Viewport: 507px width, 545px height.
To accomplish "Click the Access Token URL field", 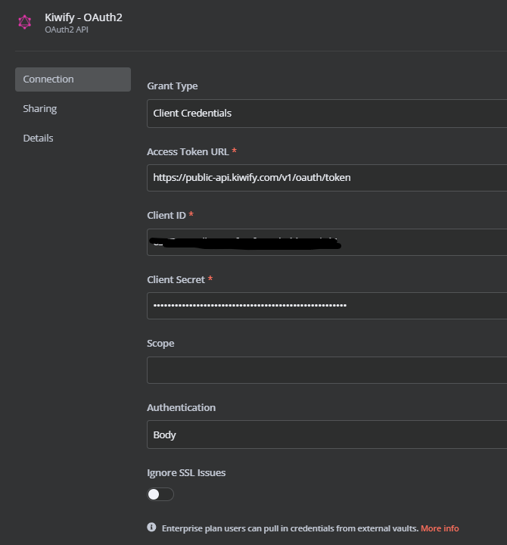I will click(327, 178).
